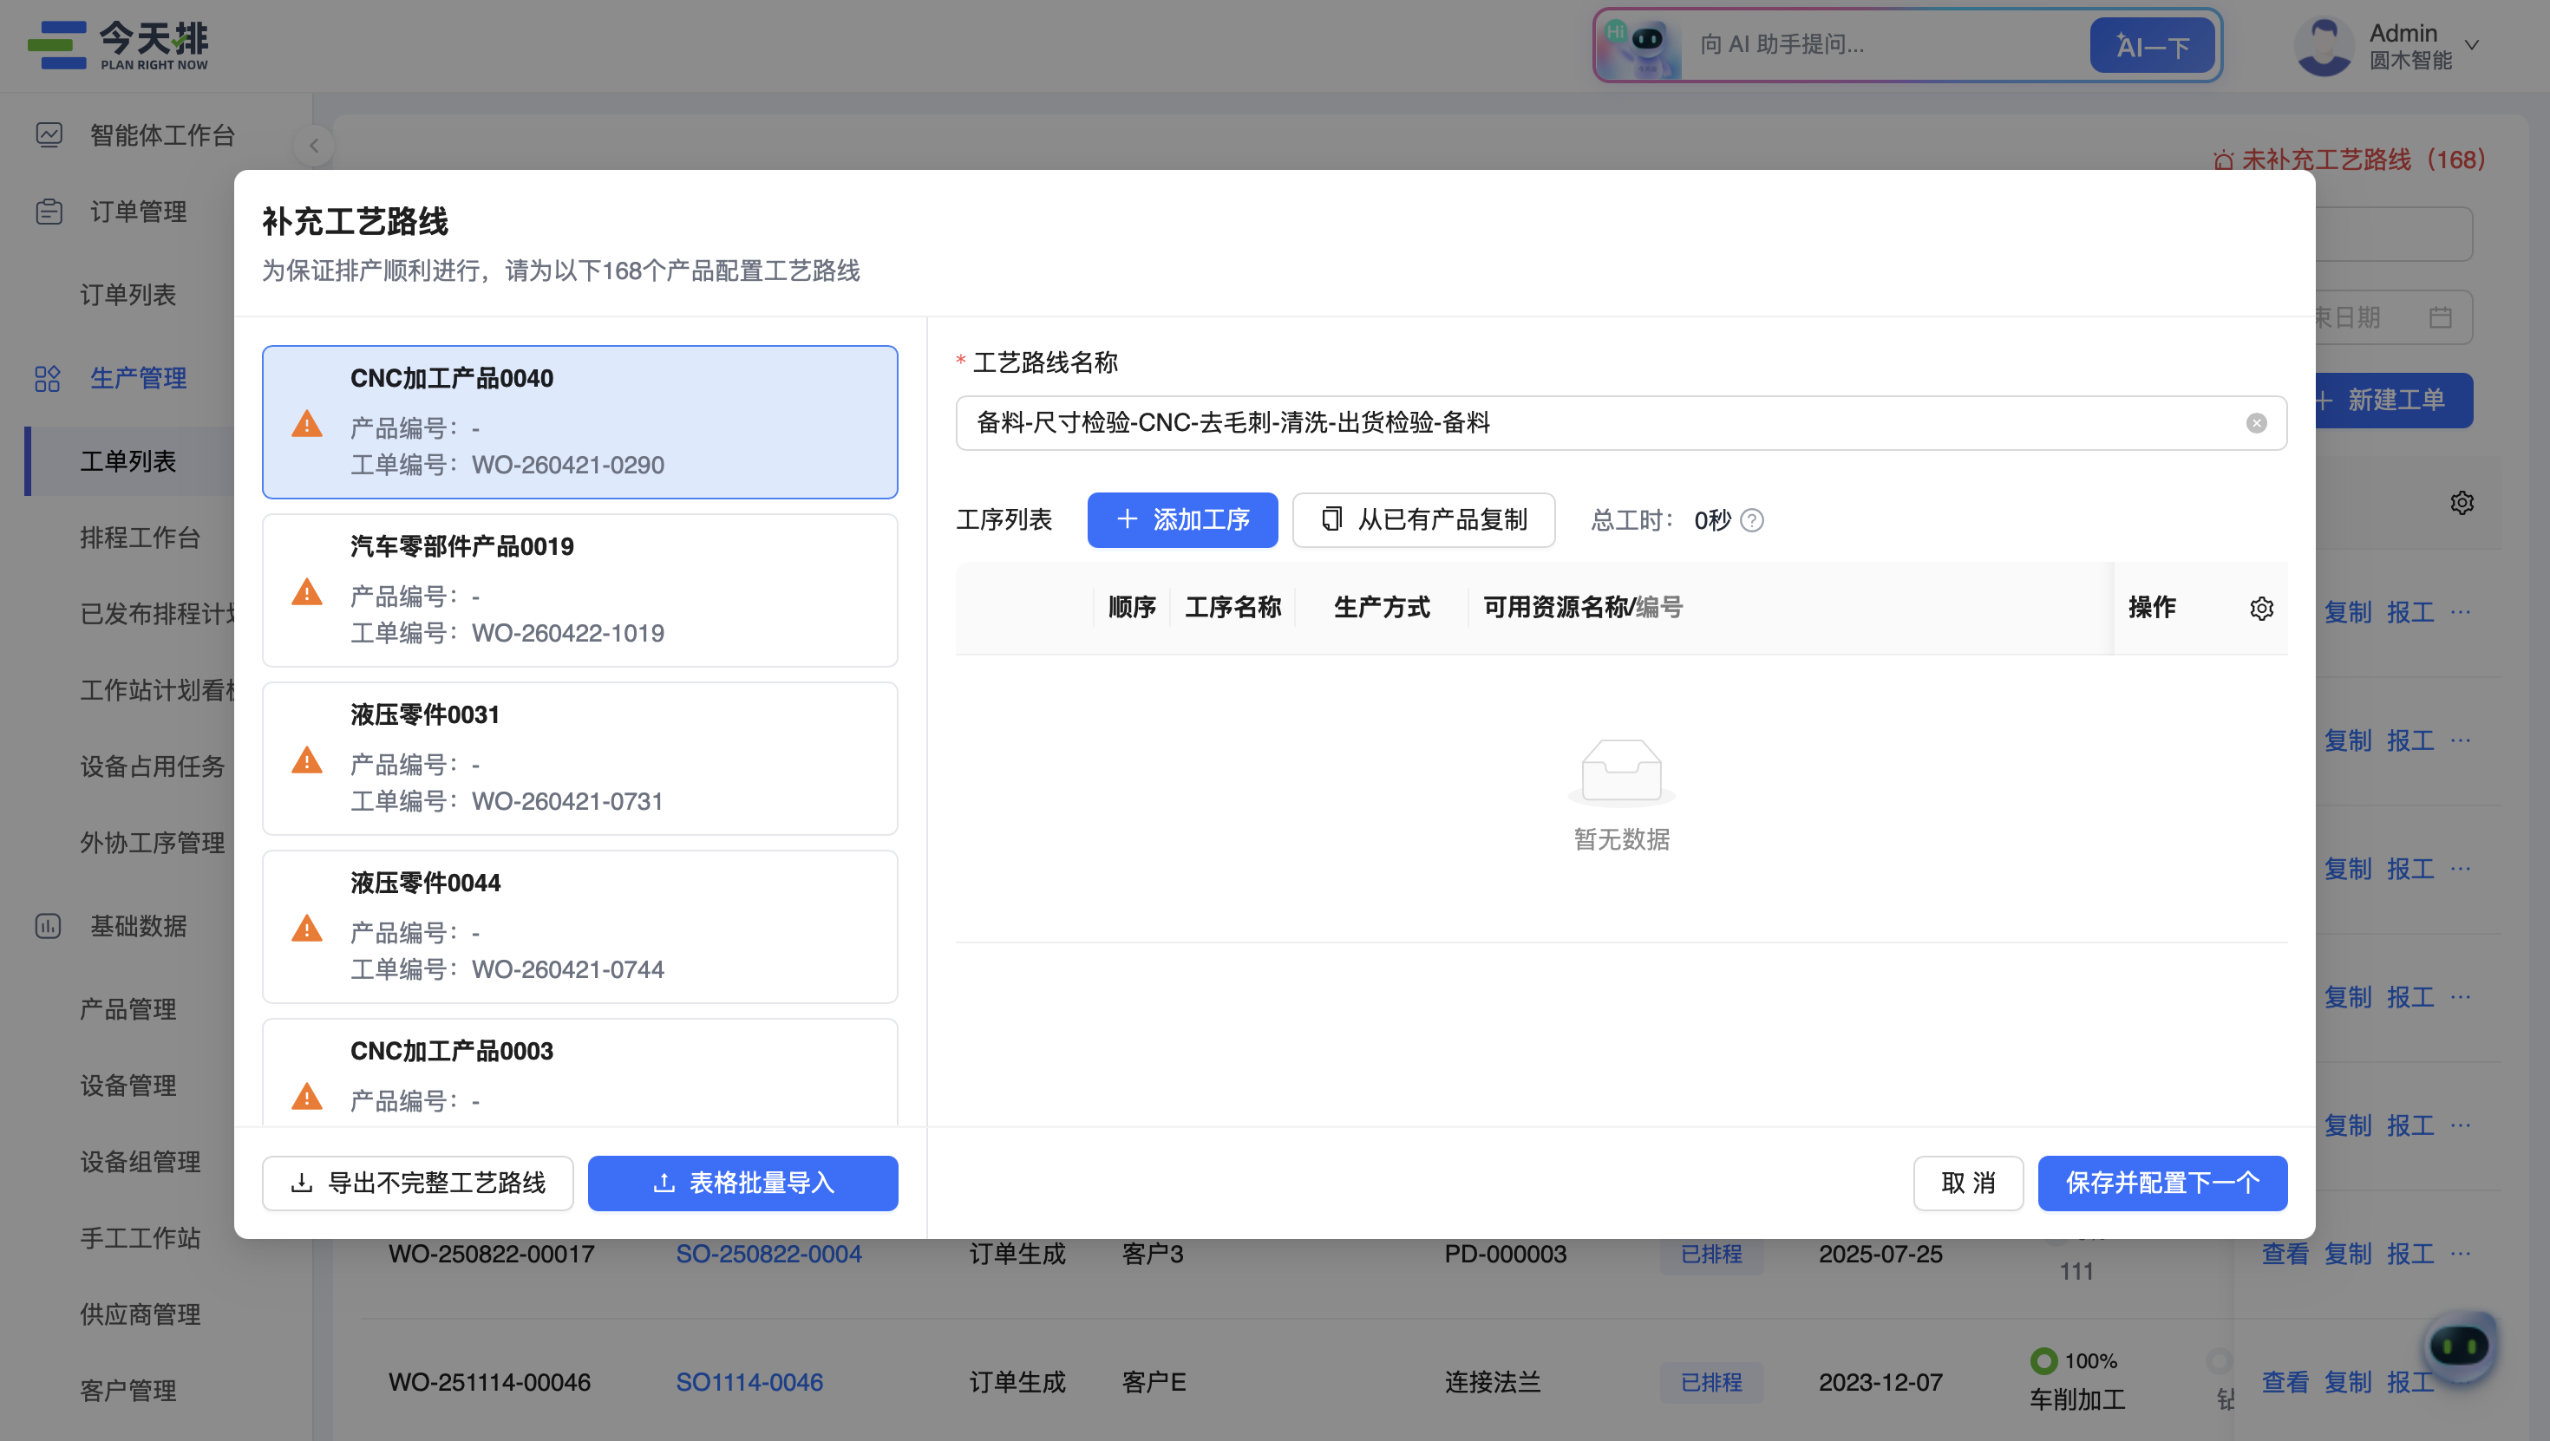Open the AI assistant robot avatar
Viewport: 2550px width, 1441px height.
click(x=1639, y=46)
